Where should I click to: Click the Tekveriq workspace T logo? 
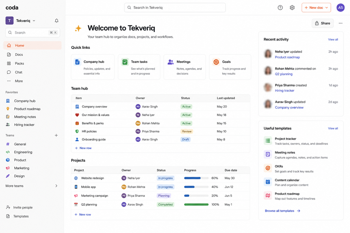click(x=9, y=21)
